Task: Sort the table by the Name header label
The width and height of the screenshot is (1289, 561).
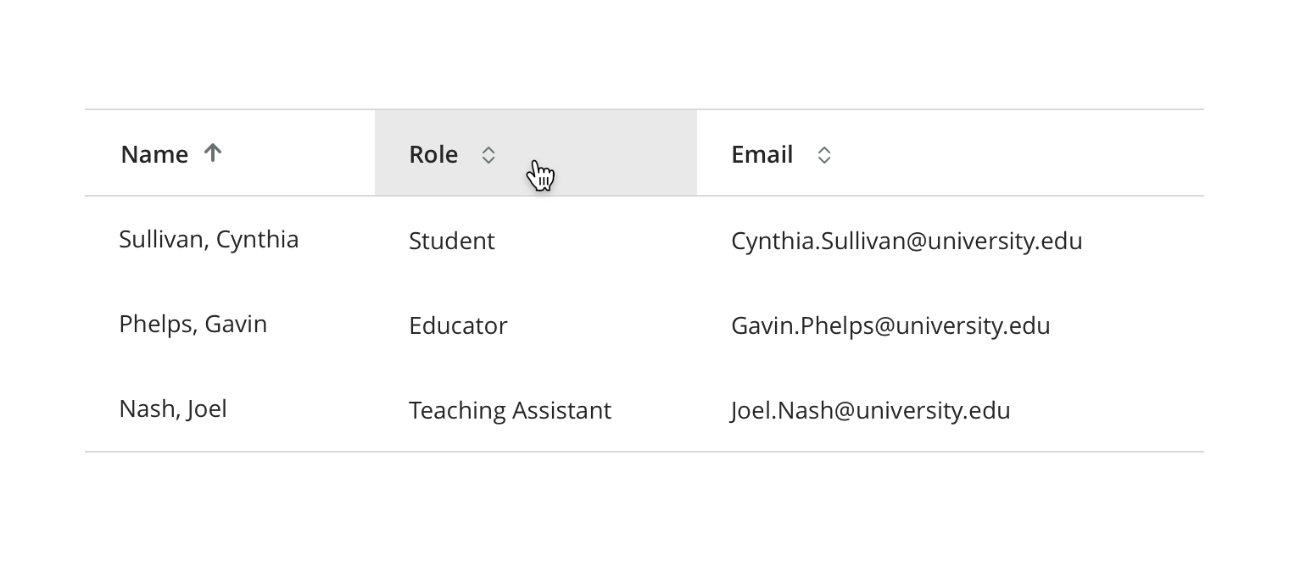Action: 154,154
